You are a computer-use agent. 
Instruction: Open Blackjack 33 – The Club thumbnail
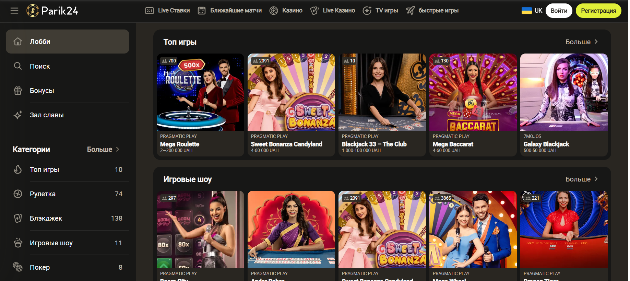[382, 92]
